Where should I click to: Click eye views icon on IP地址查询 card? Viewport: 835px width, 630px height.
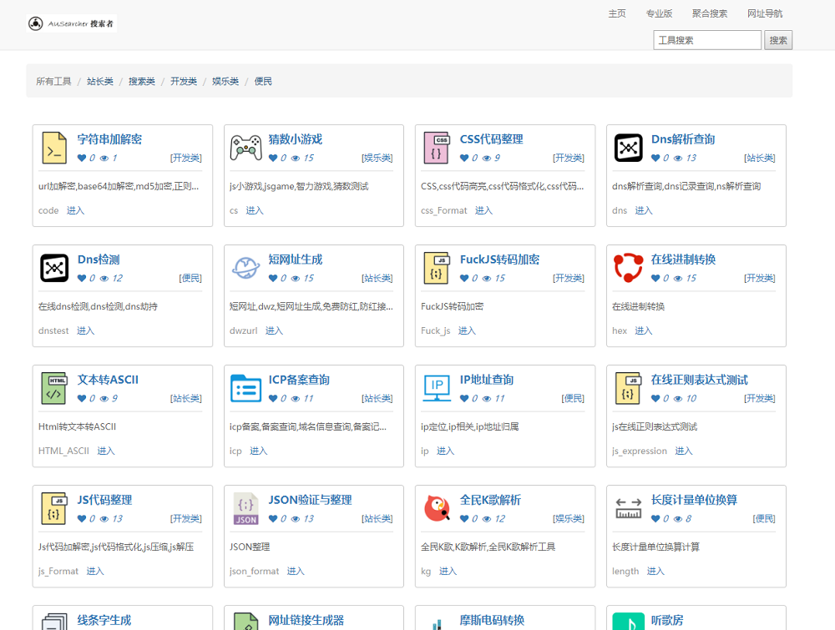(487, 399)
